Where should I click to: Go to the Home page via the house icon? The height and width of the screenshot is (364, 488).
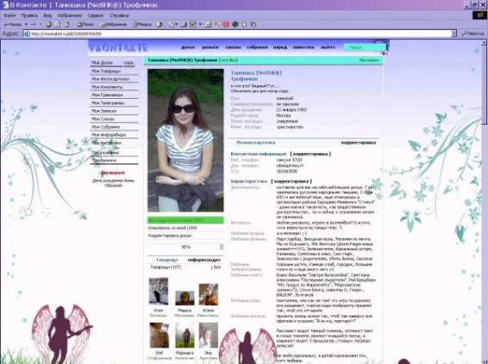click(x=66, y=24)
